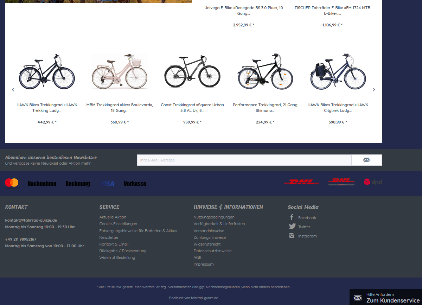This screenshot has width=422, height=305.
Task: Click the Mastercard payment logo
Action: click(12, 183)
